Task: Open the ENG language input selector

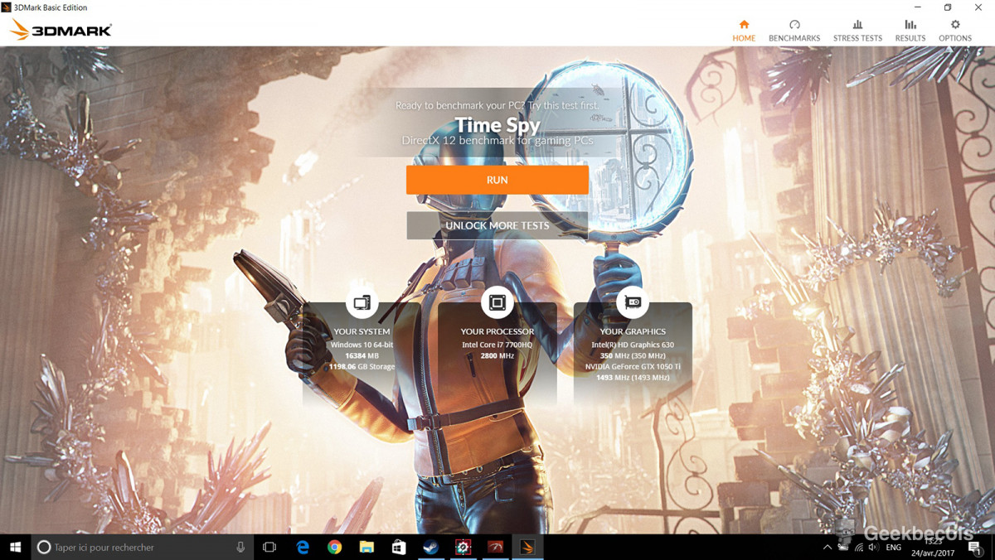Action: click(893, 547)
